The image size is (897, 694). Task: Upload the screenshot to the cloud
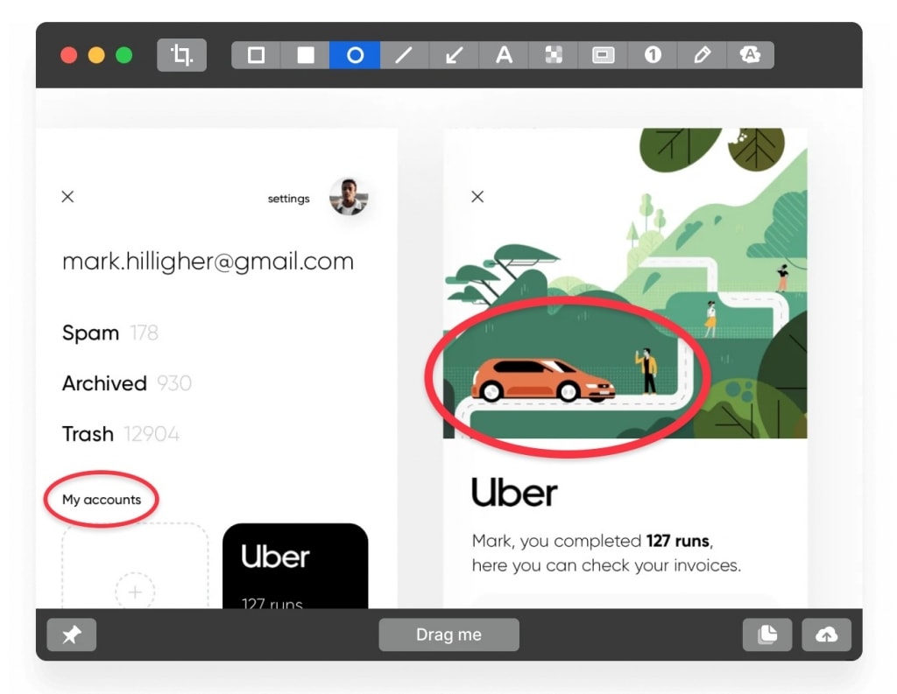click(x=827, y=634)
